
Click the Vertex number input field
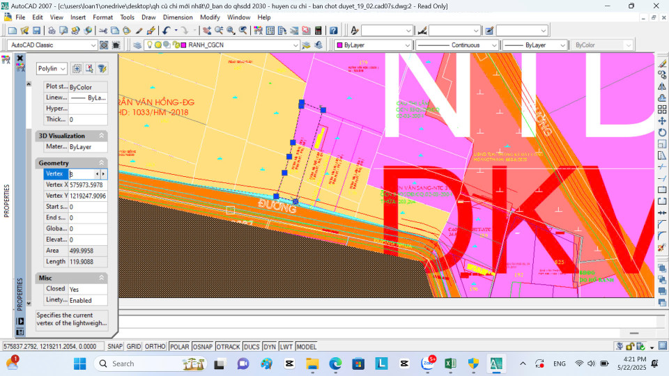[82, 174]
